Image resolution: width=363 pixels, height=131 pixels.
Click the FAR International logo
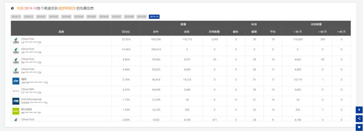16,101
